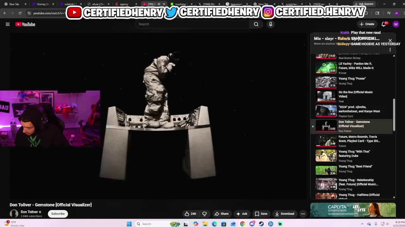The image size is (405, 227).
Task: Open Don Toliver channel name link
Action: tap(29, 212)
